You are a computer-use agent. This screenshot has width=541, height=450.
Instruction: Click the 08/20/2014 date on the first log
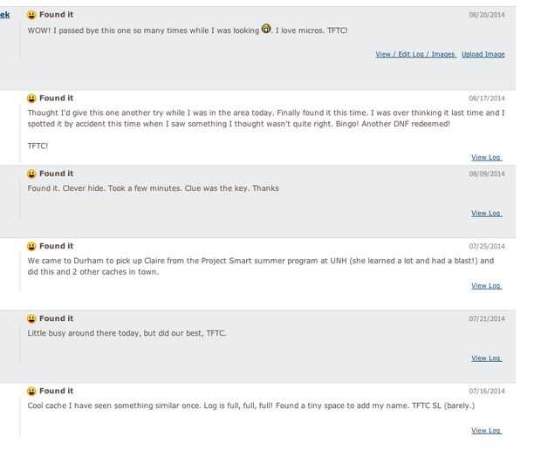pyautogui.click(x=486, y=15)
